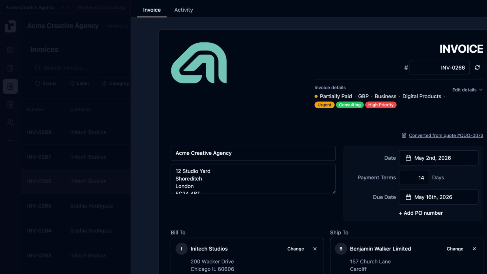The height and width of the screenshot is (274, 487).
Task: Open the Due Date picker May 16th, 2026
Action: click(x=439, y=197)
